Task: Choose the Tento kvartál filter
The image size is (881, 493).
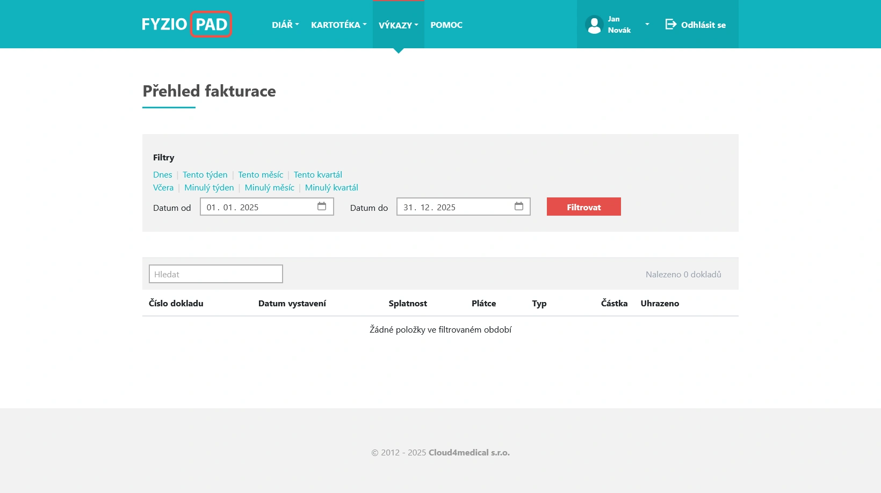Action: [317, 174]
